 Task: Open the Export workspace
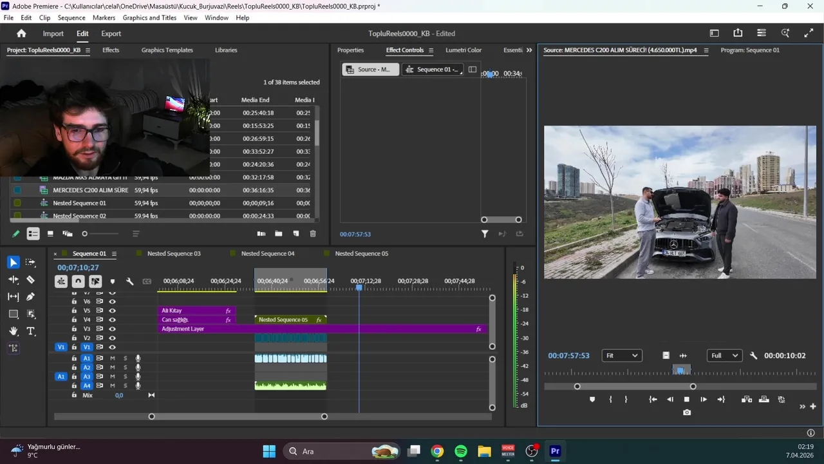click(111, 34)
